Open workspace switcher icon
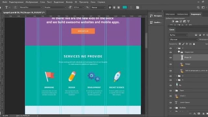208x117 pixels. (203, 7)
